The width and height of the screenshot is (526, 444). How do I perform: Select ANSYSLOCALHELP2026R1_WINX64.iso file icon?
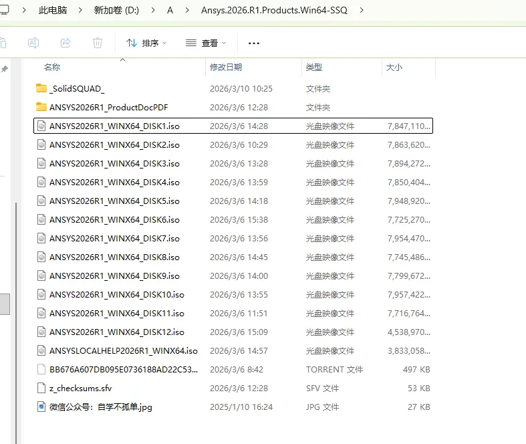(41, 350)
